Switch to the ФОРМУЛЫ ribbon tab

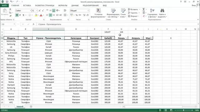(x=63, y=6)
